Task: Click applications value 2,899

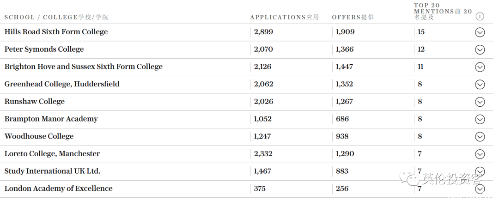Action: pyautogui.click(x=263, y=32)
